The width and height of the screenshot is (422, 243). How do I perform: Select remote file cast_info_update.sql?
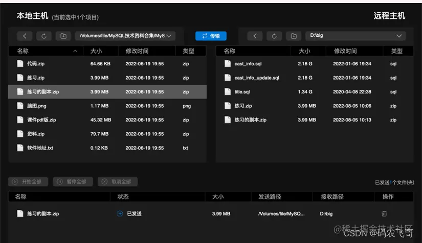pyautogui.click(x=315, y=78)
